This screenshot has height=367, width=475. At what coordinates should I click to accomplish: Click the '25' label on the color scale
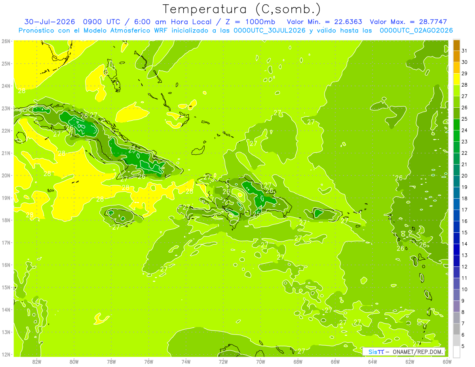coord(465,119)
